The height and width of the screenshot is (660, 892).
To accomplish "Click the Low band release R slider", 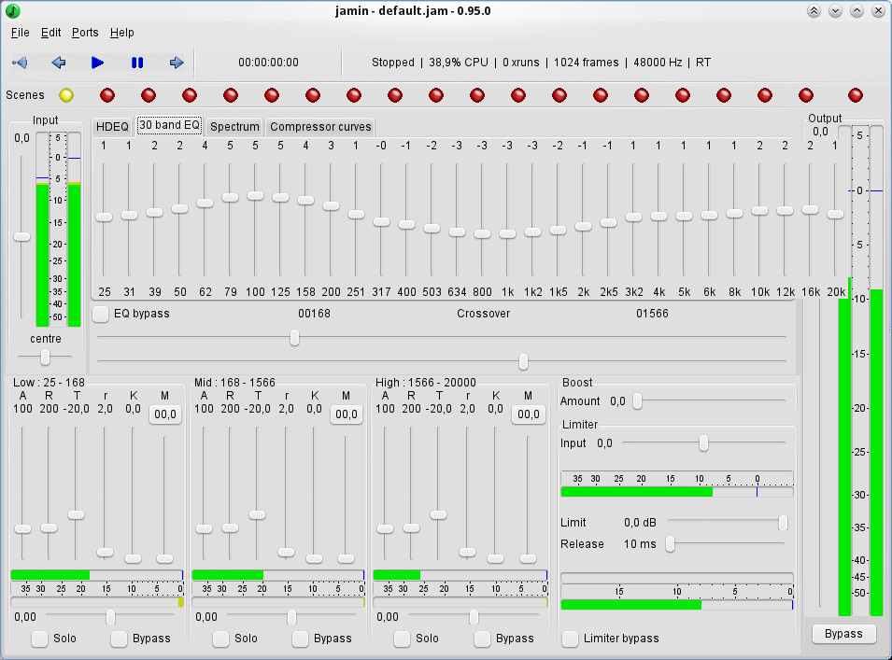I will [x=49, y=528].
